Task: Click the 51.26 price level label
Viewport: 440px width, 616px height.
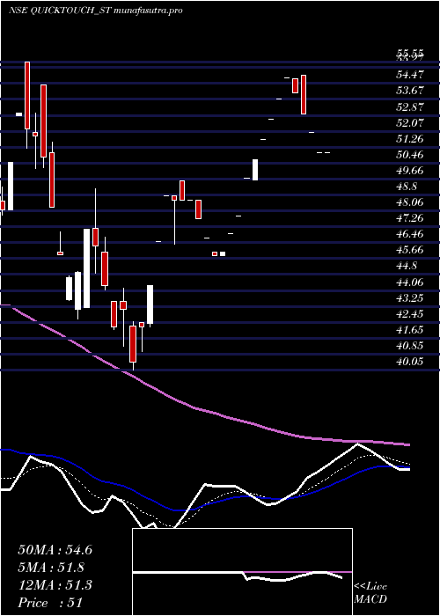Action: coord(410,139)
